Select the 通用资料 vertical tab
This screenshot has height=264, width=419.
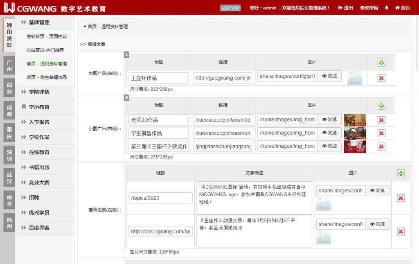pos(9,35)
